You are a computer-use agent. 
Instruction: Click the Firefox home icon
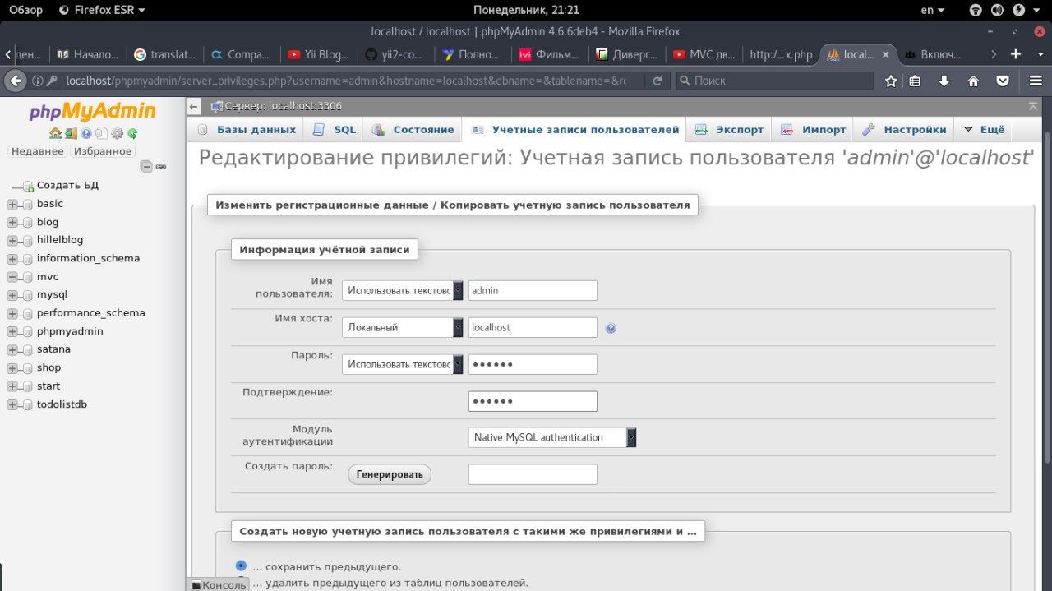pos(973,81)
